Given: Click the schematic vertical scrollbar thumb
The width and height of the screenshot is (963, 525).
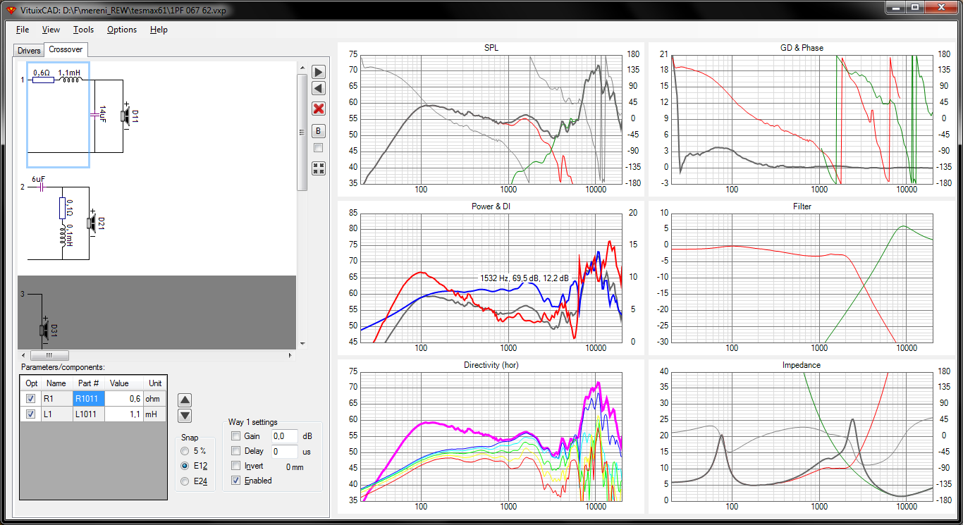Looking at the screenshot, I should pos(302,132).
